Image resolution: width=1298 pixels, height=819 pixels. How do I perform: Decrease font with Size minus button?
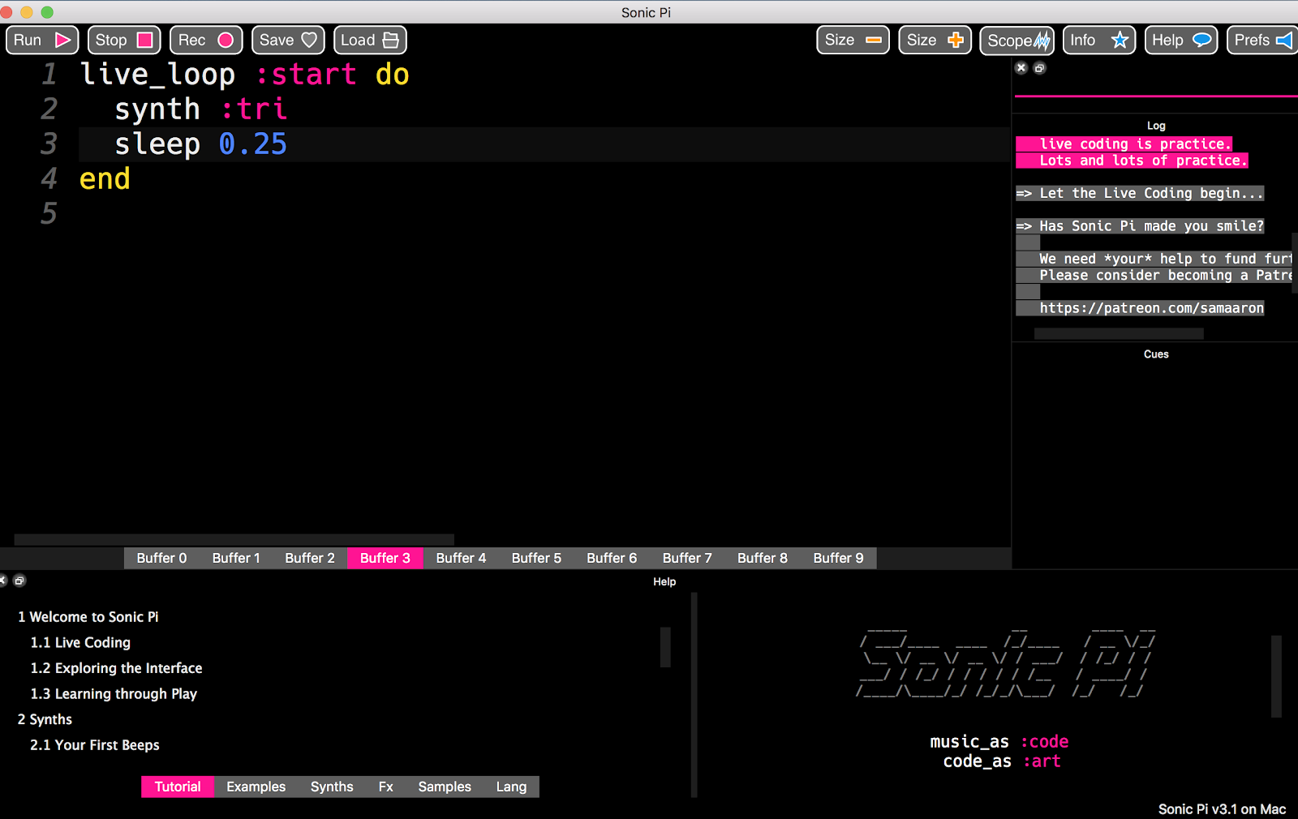[853, 40]
